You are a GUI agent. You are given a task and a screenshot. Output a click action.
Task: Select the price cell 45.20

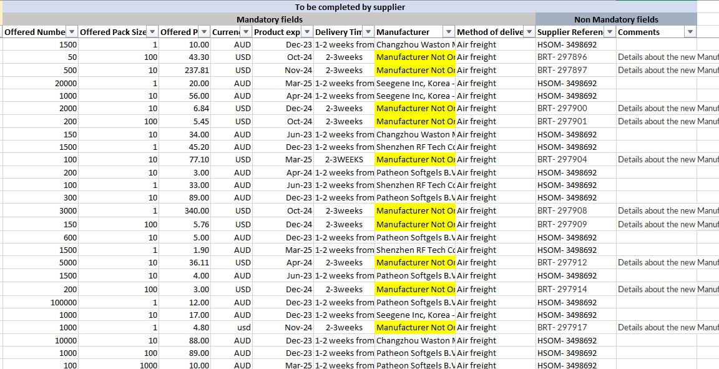(184, 147)
